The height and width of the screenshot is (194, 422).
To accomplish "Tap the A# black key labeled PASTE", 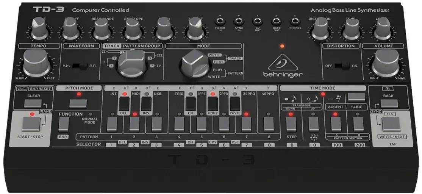I will tap(235, 104).
